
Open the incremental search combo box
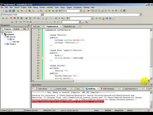[82, 18]
